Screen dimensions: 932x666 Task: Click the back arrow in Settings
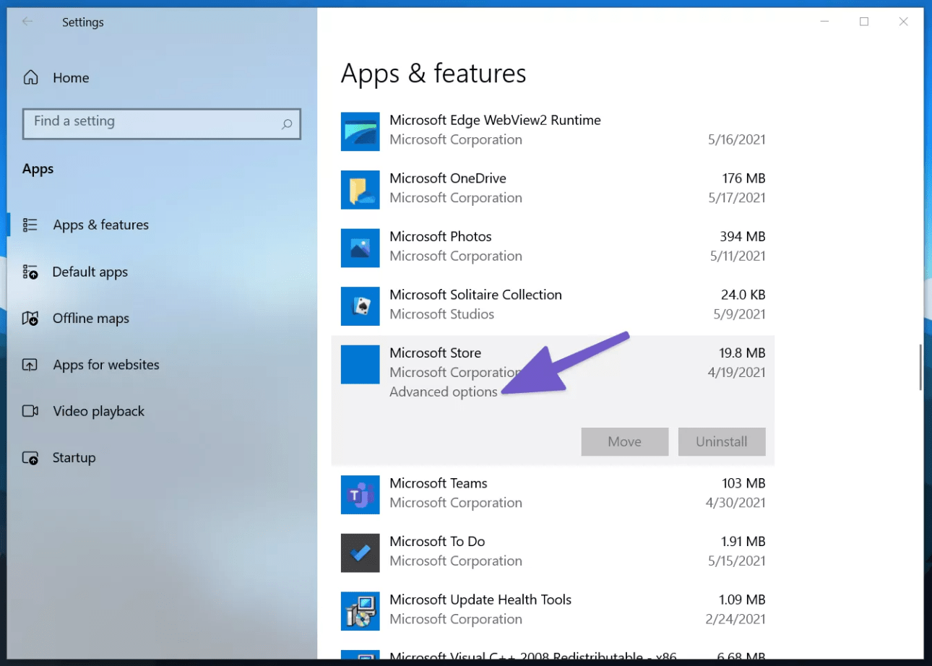tap(27, 22)
